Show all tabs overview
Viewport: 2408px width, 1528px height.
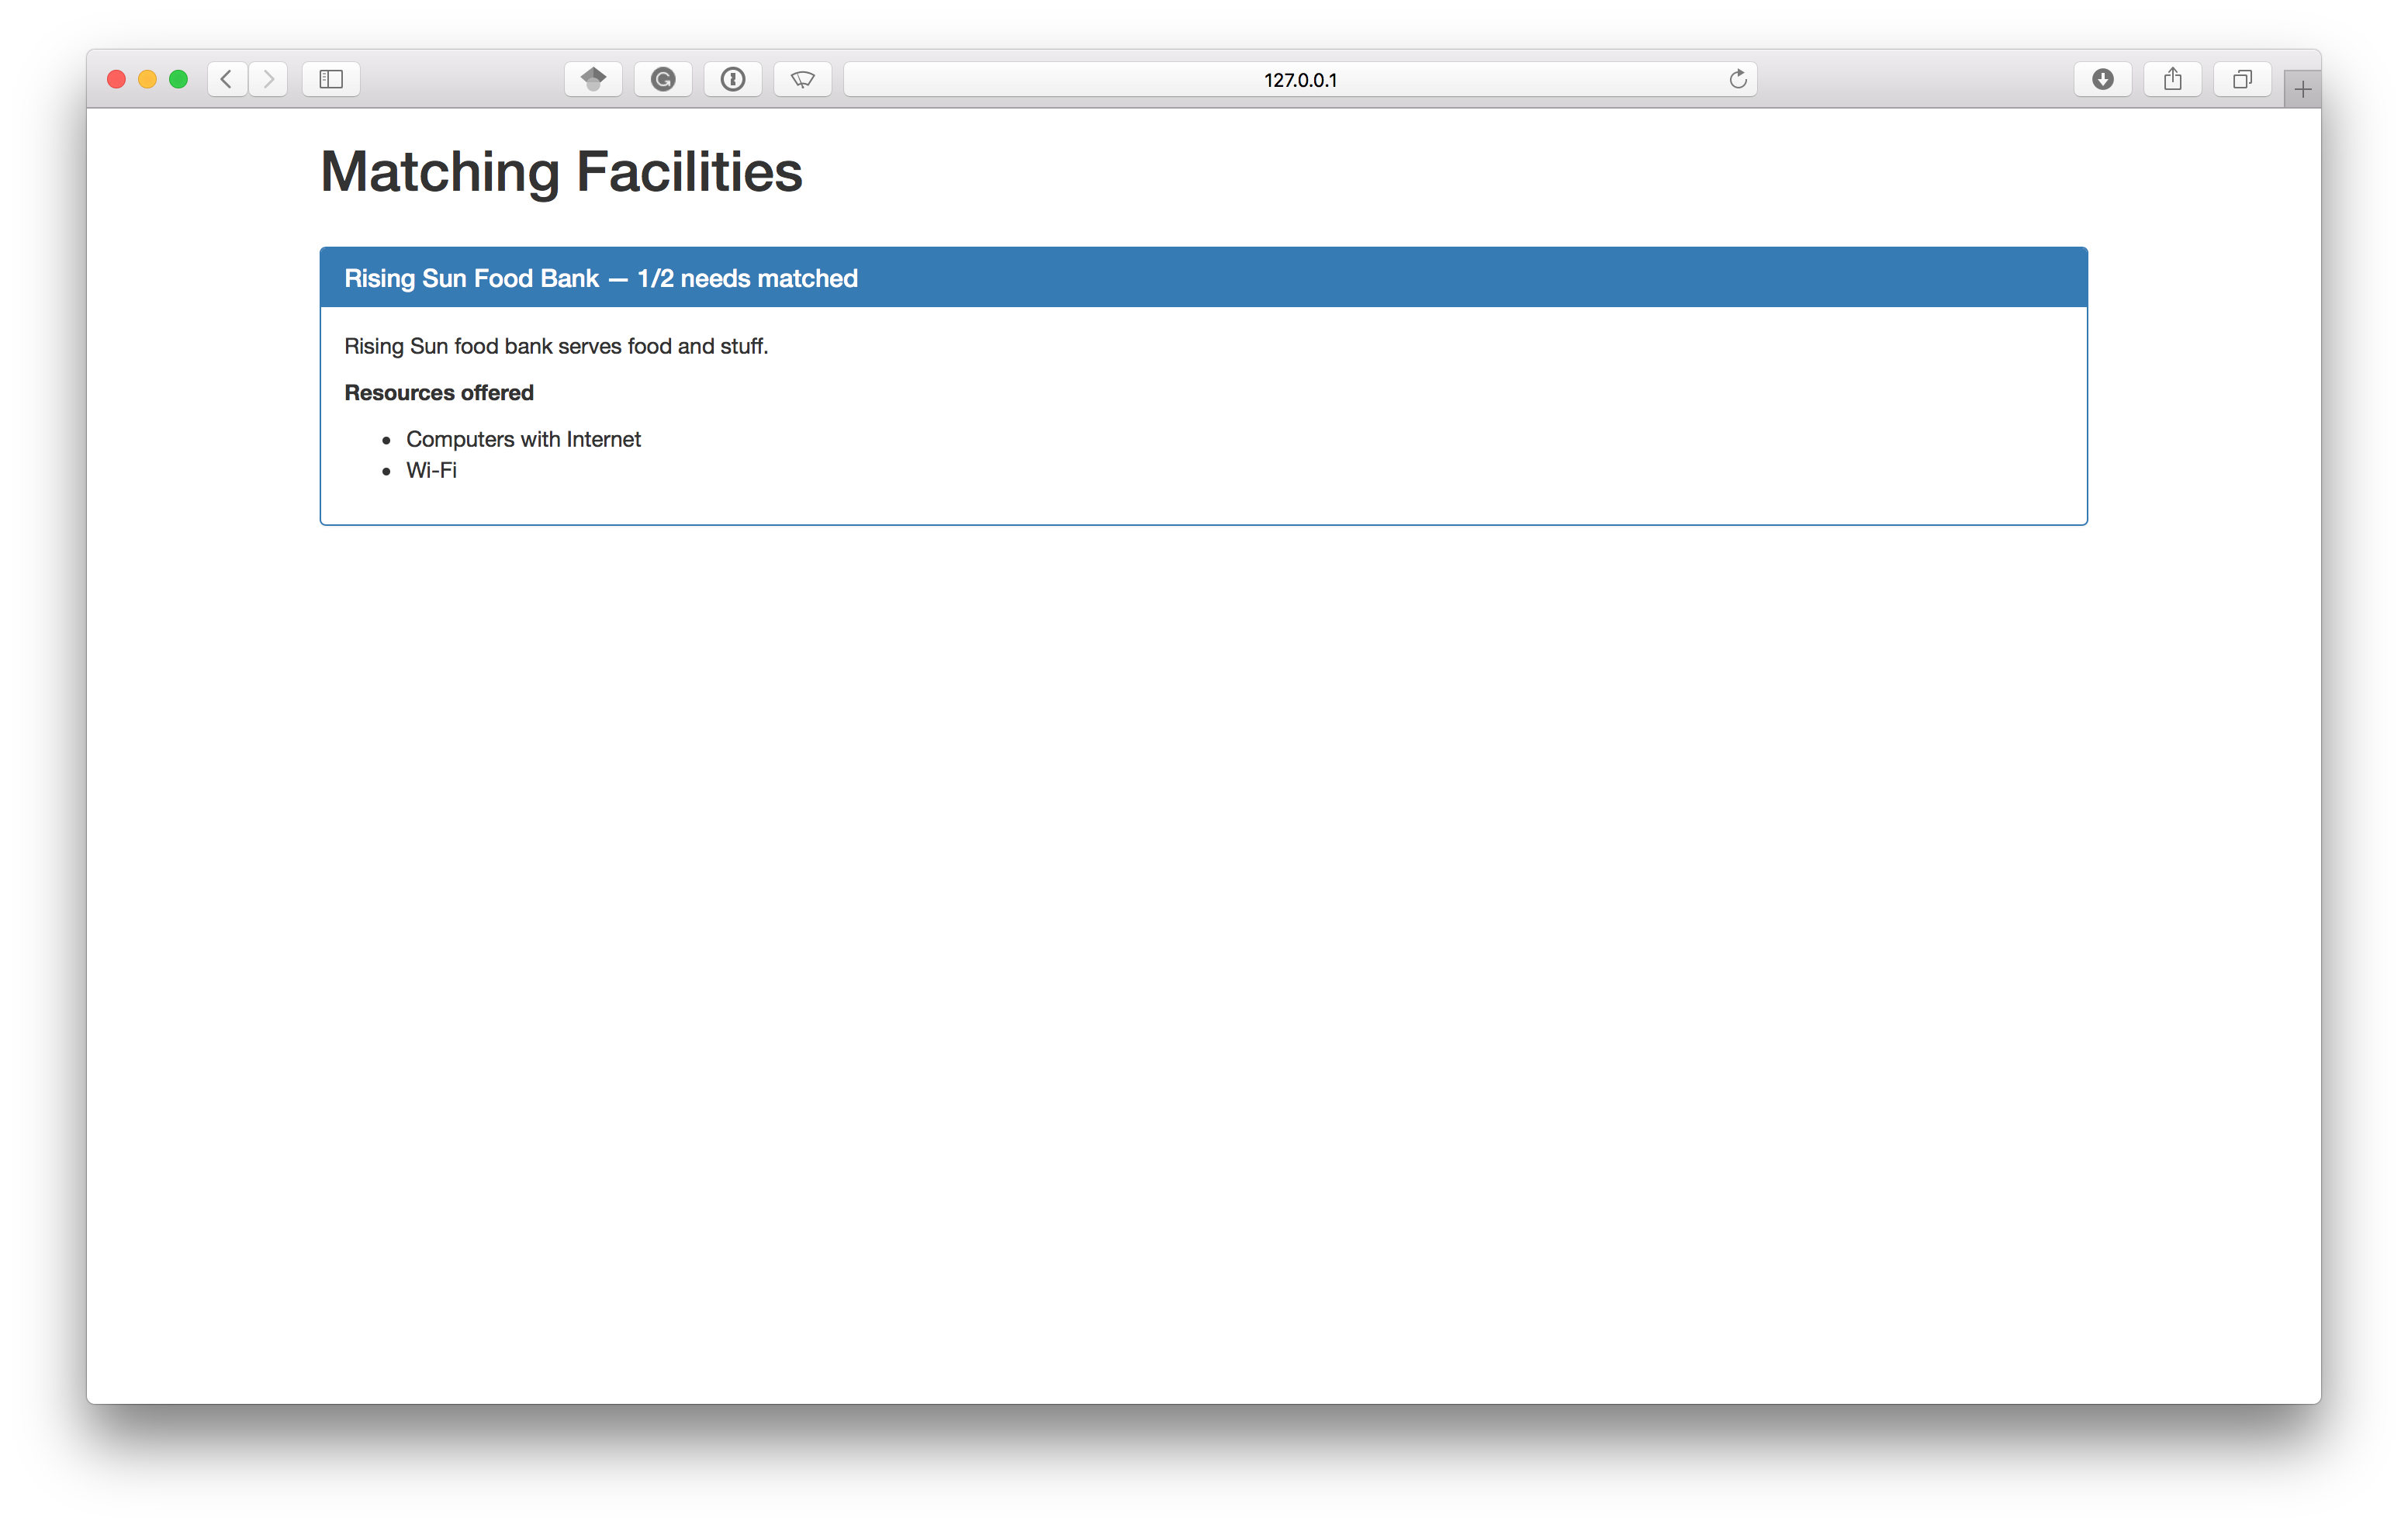[2242, 79]
